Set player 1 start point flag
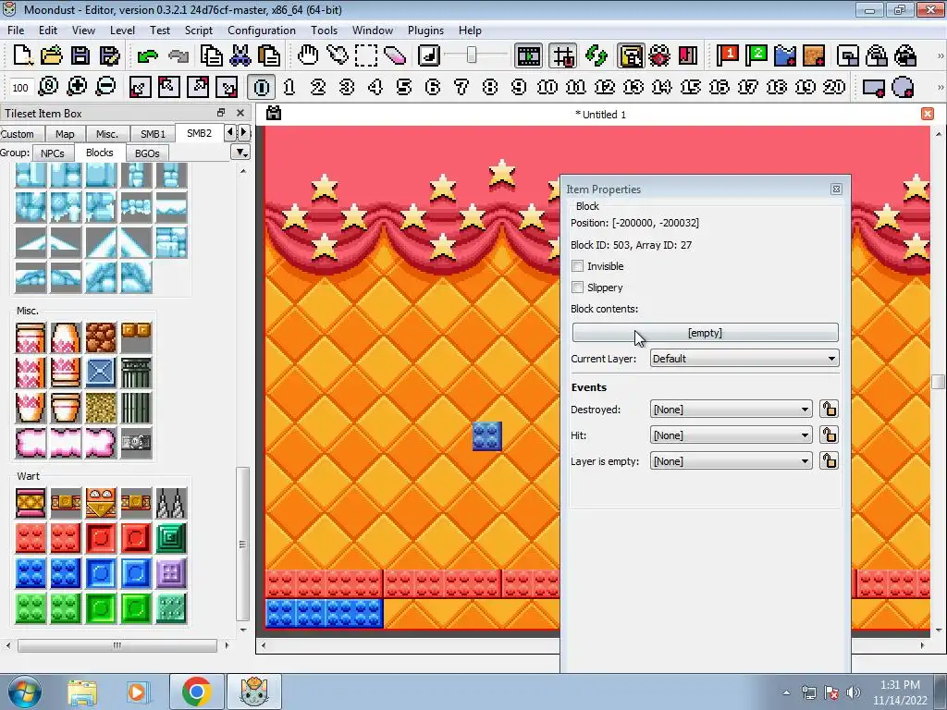Viewport: 947px width, 710px height. coord(727,55)
